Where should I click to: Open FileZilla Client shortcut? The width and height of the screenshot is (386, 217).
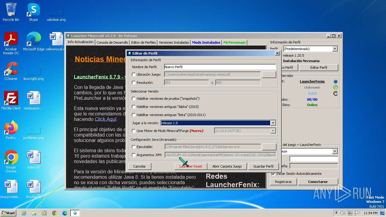pos(11,101)
